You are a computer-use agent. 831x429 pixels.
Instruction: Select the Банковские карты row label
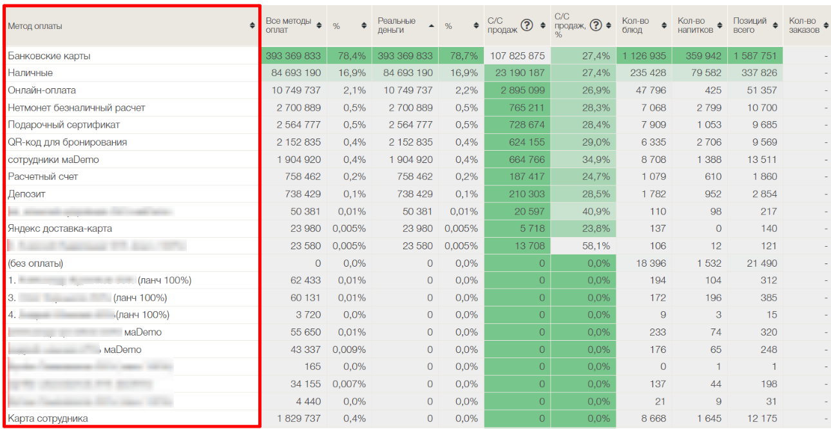[49, 56]
